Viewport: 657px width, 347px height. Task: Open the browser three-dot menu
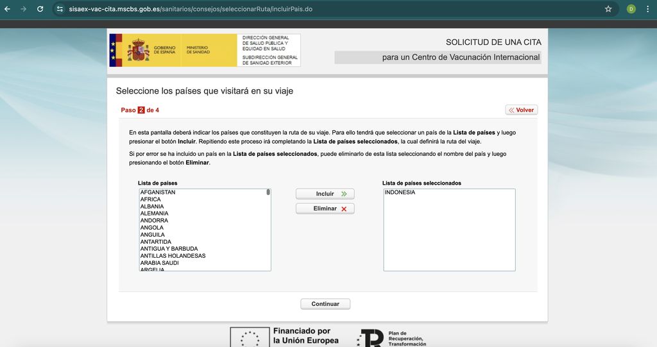648,9
